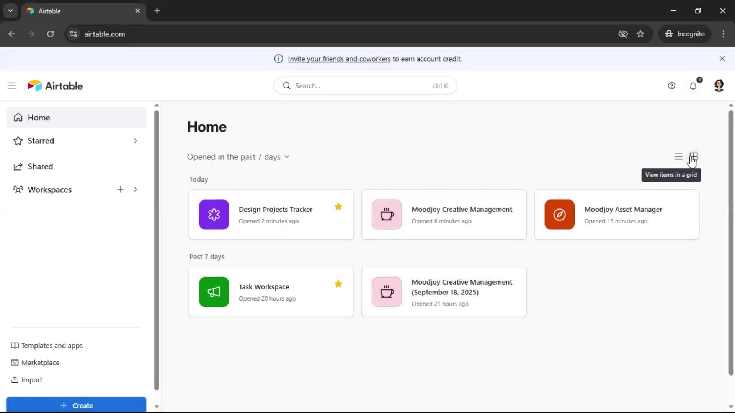Open a new browser tab
The image size is (735, 413).
coord(157,11)
